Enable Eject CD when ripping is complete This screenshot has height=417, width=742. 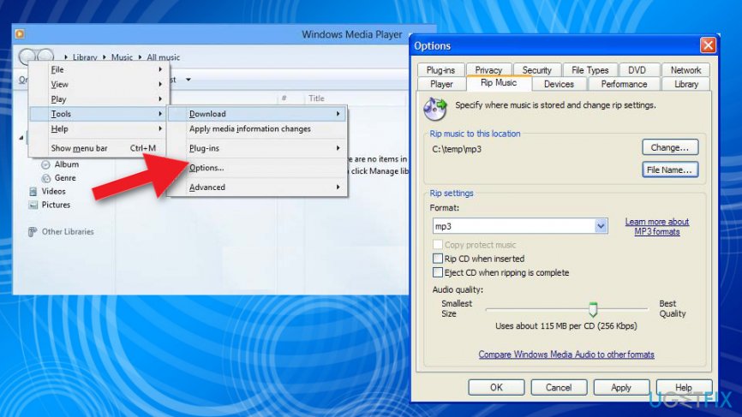coord(438,272)
